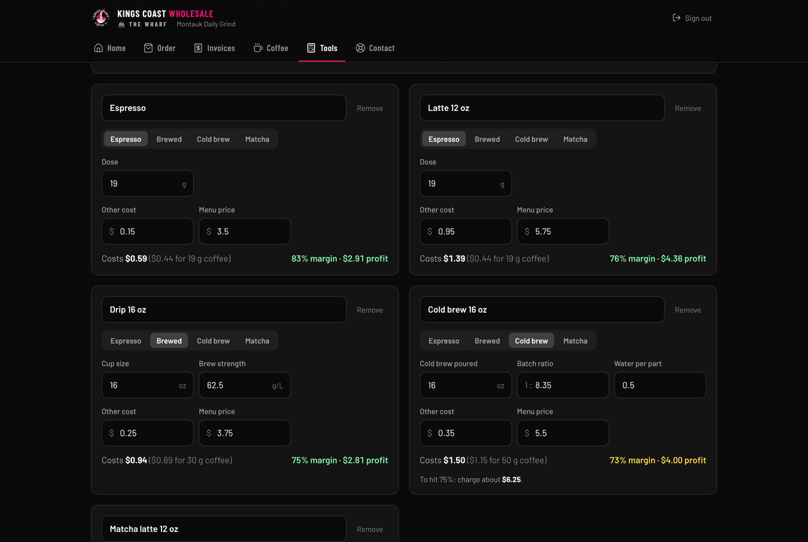The image size is (808, 542).
Task: Click the Coffee cup icon
Action: coord(258,48)
